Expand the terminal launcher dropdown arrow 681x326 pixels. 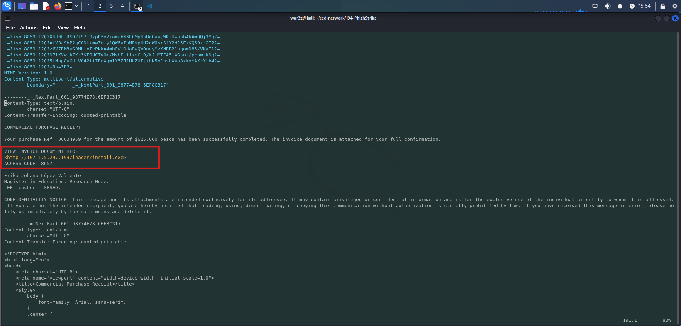click(77, 6)
